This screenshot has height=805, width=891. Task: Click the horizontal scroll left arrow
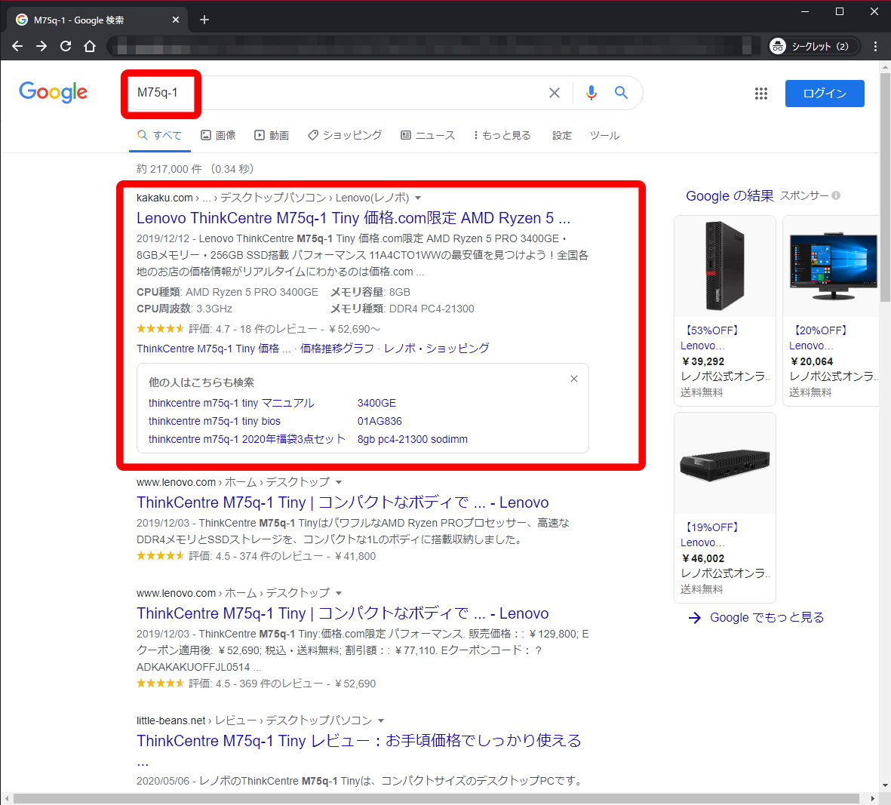[7, 799]
